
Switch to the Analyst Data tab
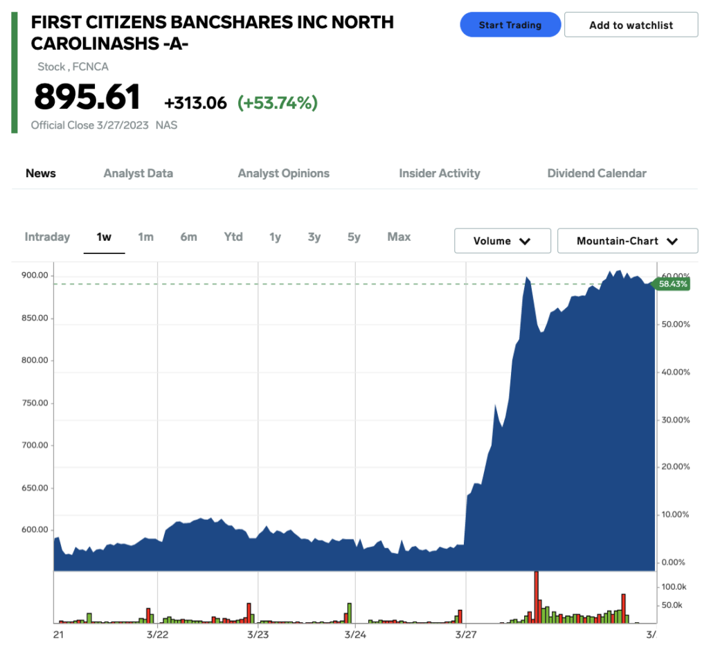pyautogui.click(x=138, y=174)
